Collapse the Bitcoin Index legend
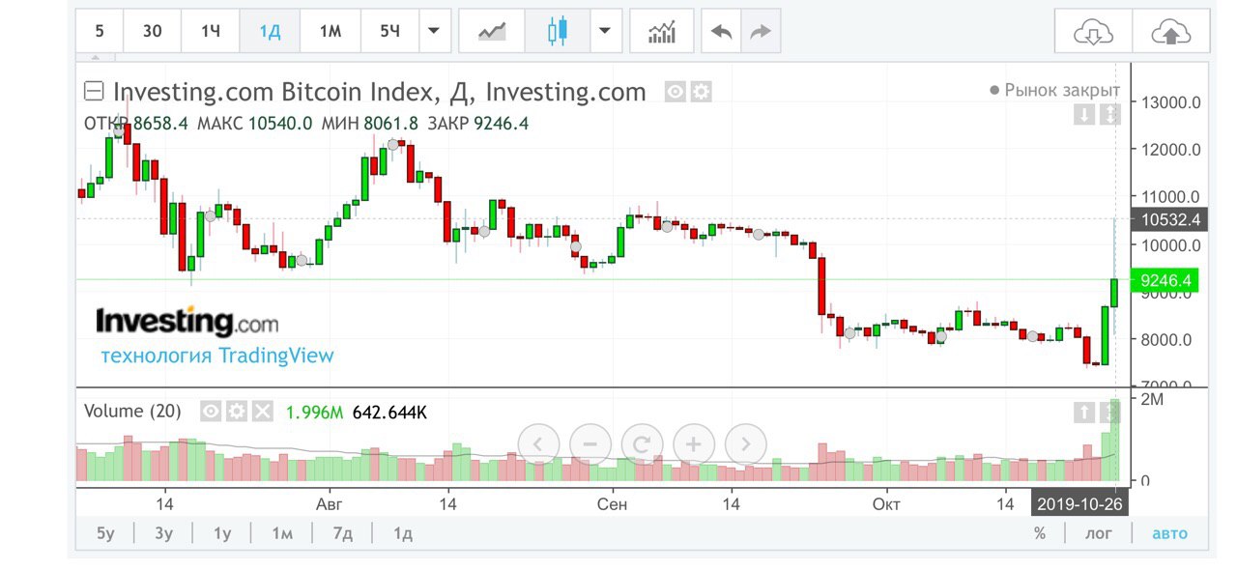The height and width of the screenshot is (571, 1237). pos(94,92)
